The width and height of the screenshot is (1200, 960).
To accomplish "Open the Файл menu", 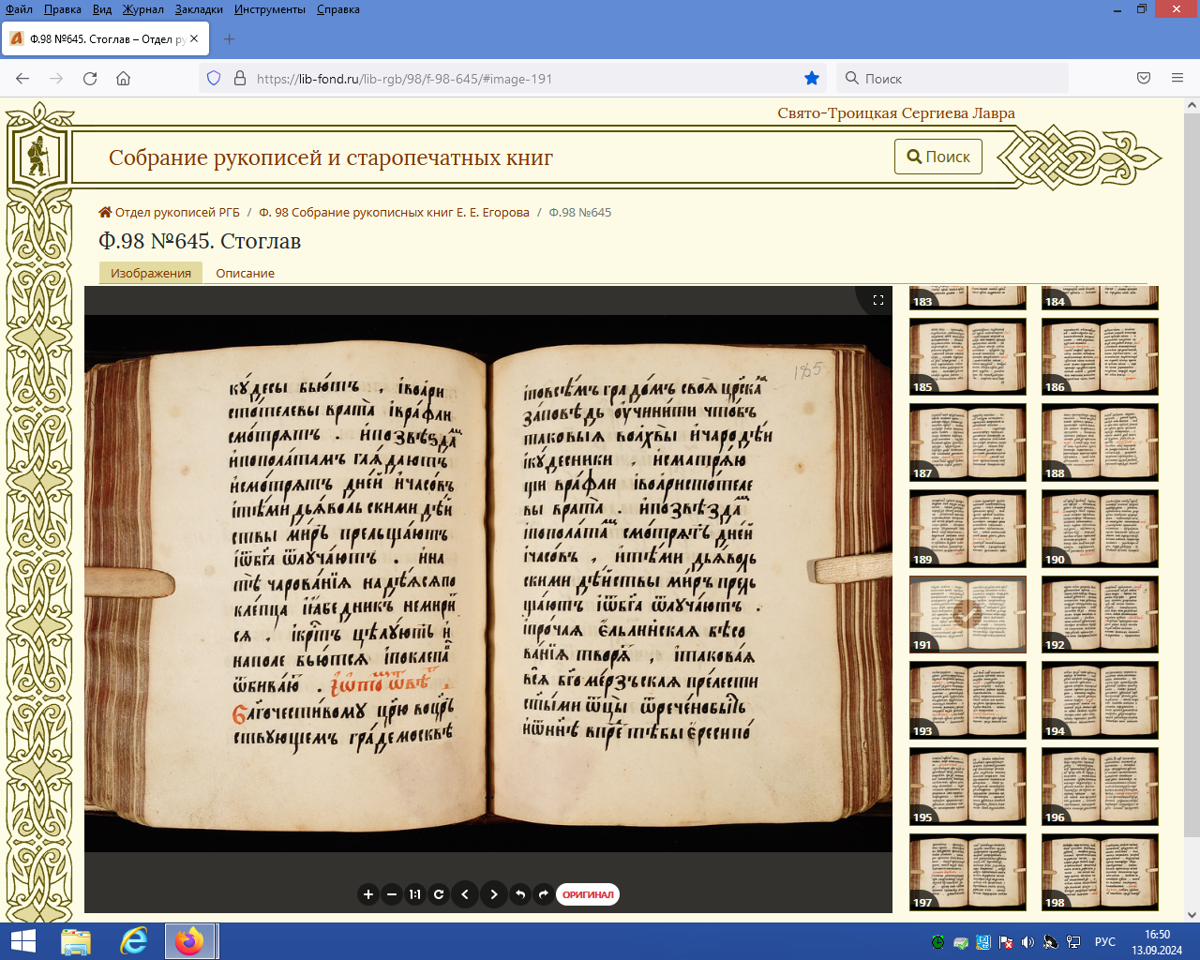I will 19,9.
